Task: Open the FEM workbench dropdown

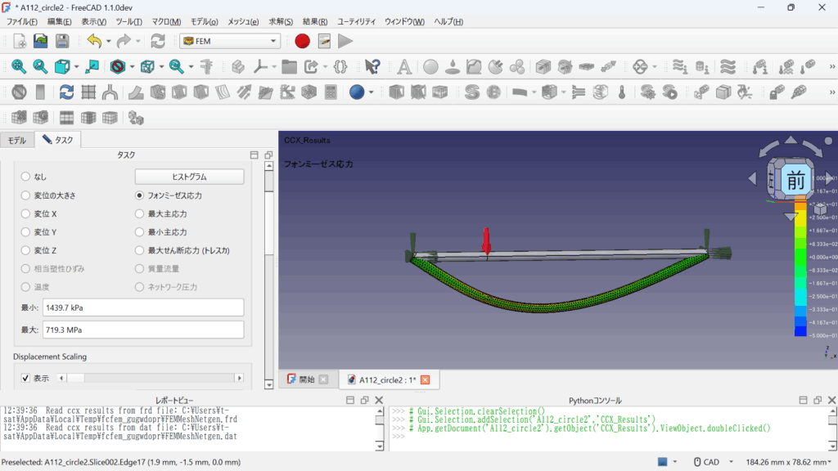Action: click(x=230, y=41)
